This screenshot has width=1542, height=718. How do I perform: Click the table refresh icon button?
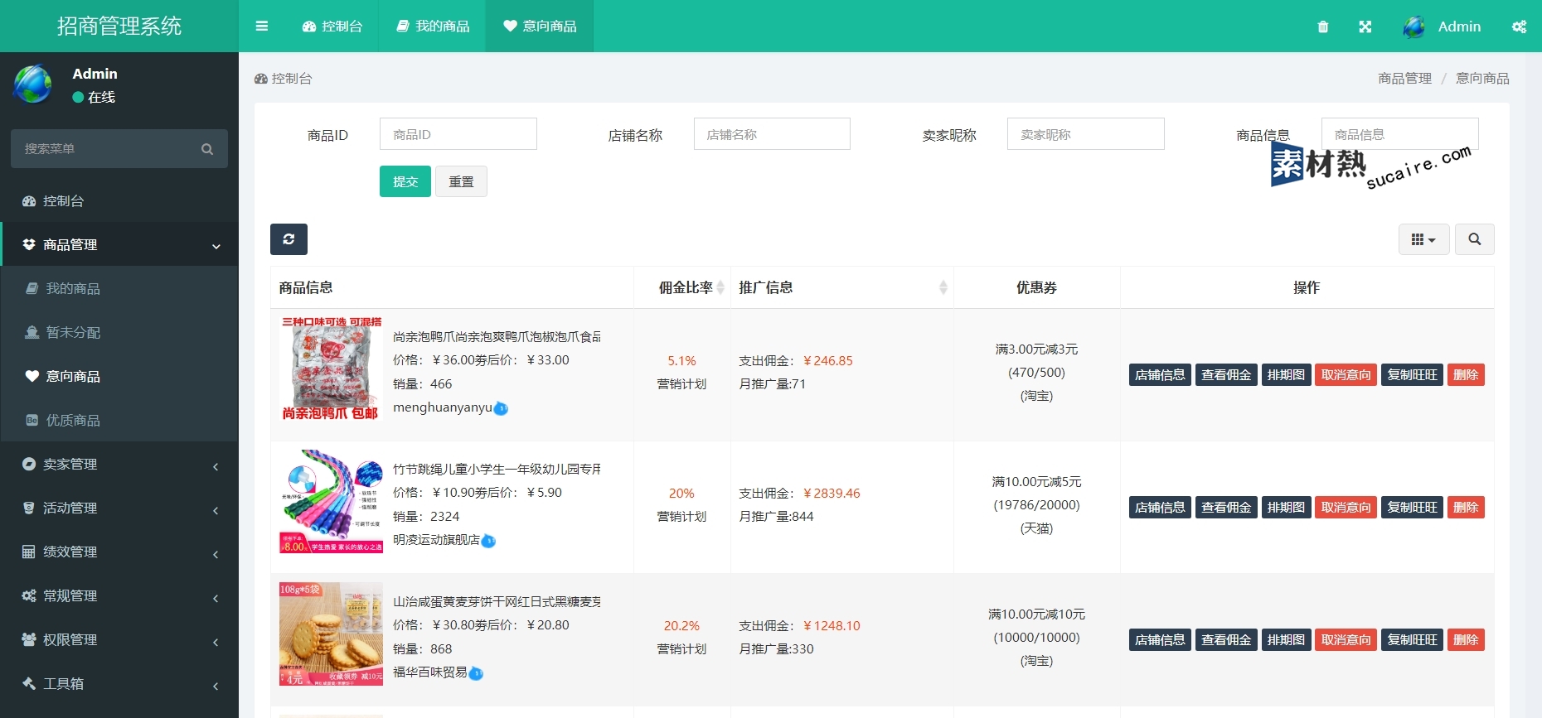289,239
